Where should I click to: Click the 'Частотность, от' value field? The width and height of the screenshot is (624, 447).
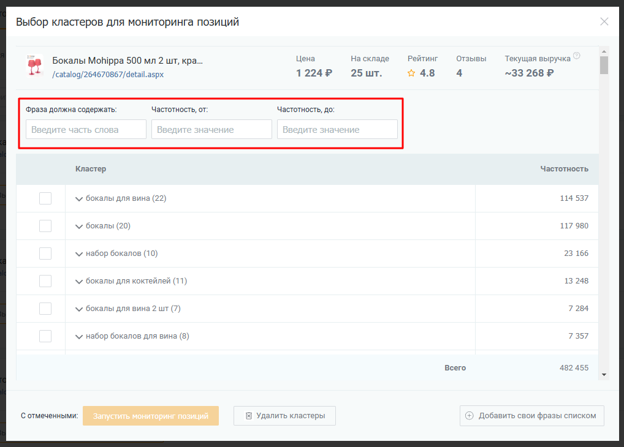(x=211, y=129)
